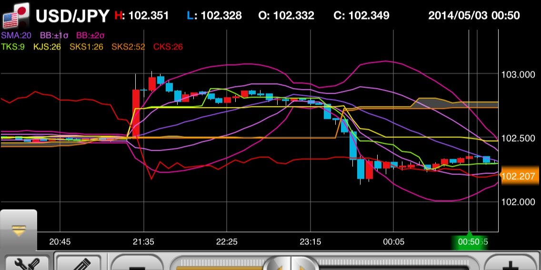Click the 23:15 time axis label

coord(310,242)
